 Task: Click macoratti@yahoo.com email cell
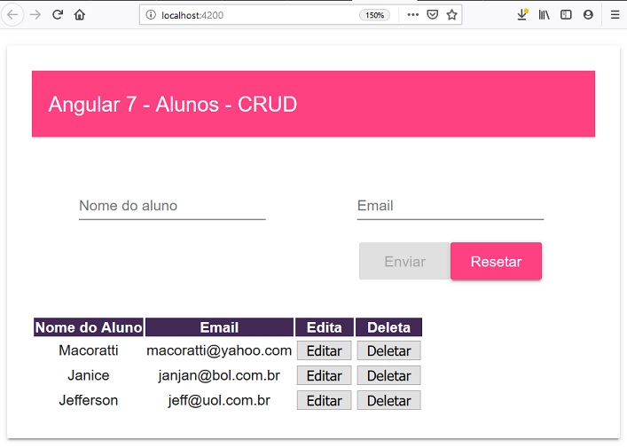click(219, 350)
